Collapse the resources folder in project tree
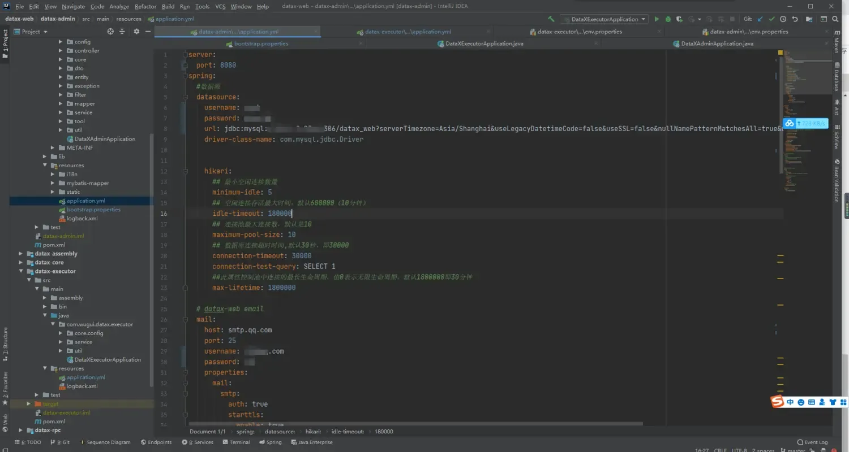849x452 pixels. click(45, 165)
